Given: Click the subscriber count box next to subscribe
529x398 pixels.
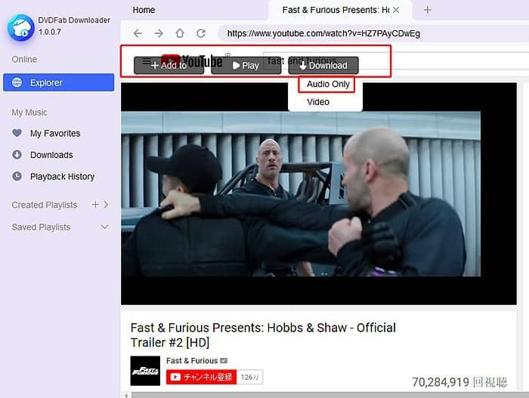Looking at the screenshot, I should (x=249, y=377).
